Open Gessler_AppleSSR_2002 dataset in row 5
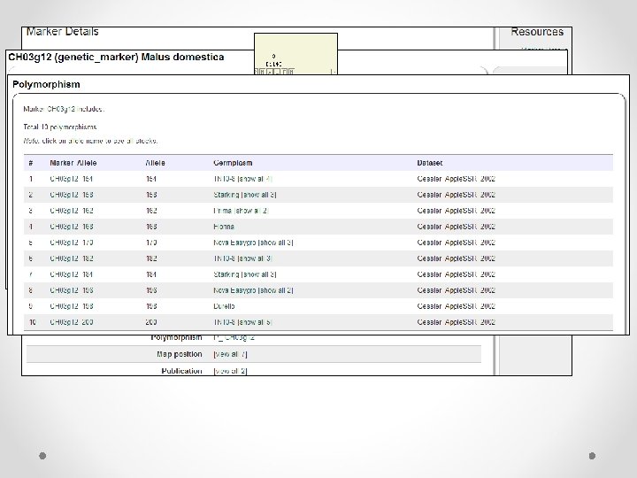Image resolution: width=637 pixels, height=478 pixels. pos(456,243)
